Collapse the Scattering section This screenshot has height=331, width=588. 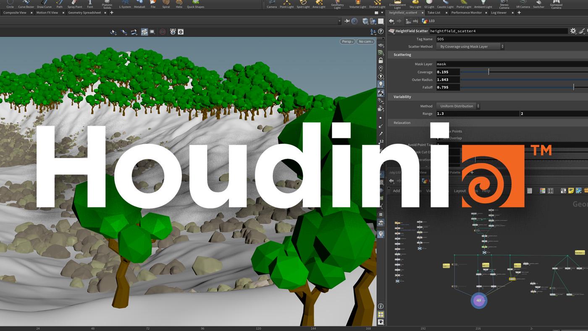coord(402,55)
